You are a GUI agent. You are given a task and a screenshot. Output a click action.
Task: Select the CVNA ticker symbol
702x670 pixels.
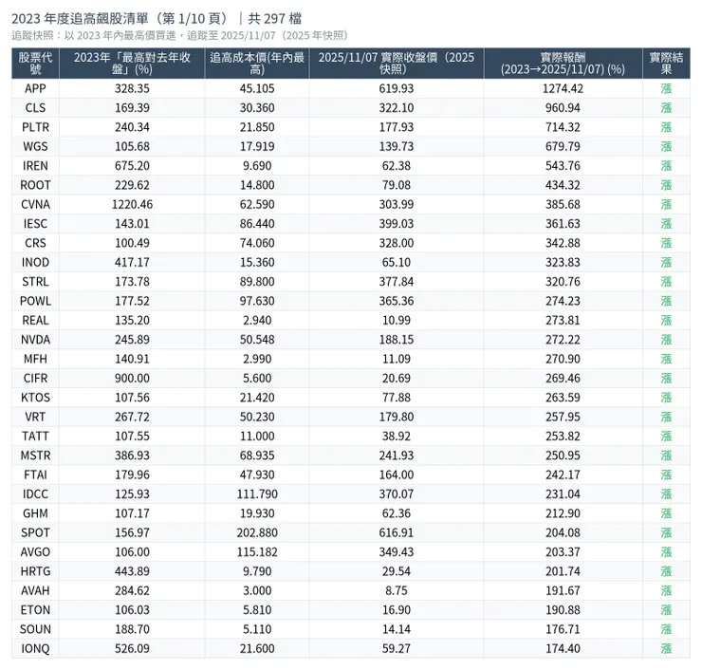coord(35,204)
